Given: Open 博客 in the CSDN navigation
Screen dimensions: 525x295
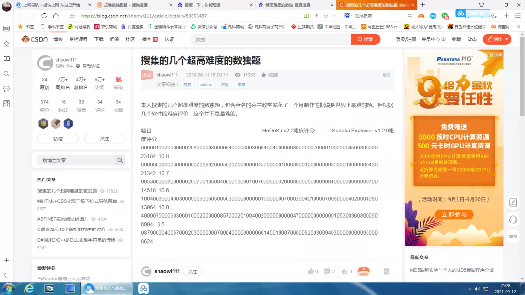Looking at the screenshot, I should point(58,39).
